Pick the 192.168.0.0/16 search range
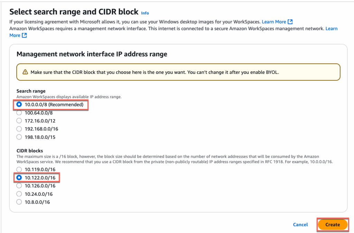 [19, 129]
